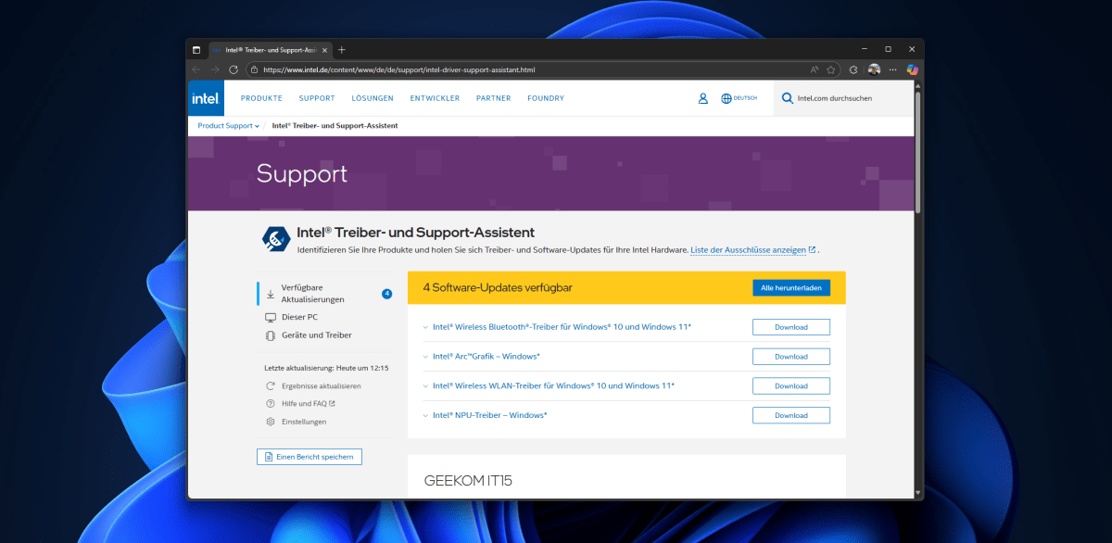Click Alle herunterladen button

[790, 288]
